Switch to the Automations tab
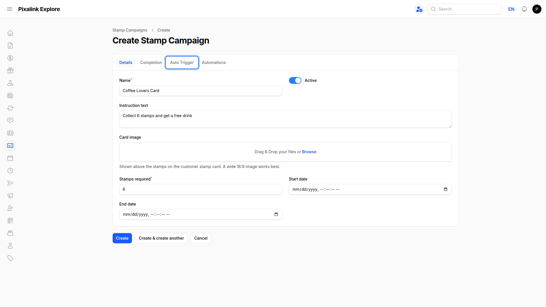This screenshot has height=307, width=546. click(214, 63)
